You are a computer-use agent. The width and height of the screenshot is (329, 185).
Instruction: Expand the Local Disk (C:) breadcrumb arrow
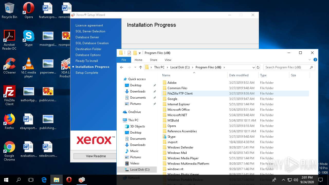[x=193, y=67]
